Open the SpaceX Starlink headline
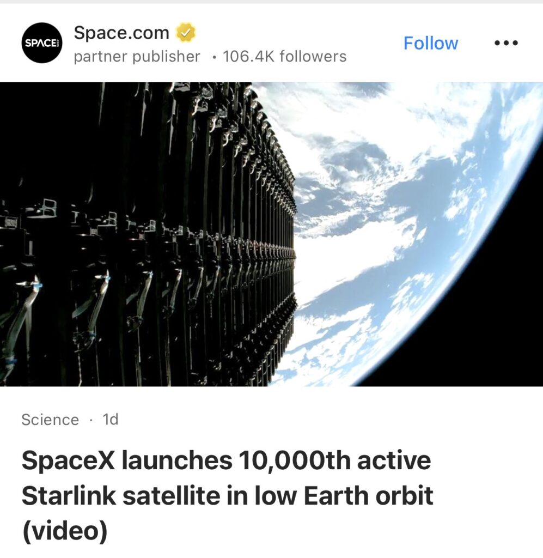The height and width of the screenshot is (558, 543). (227, 496)
